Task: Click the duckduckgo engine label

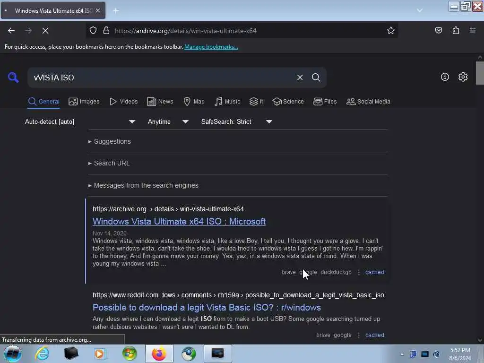Action: tap(336, 272)
